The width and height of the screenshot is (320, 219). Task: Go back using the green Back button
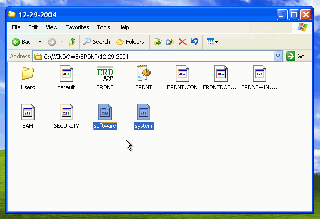pos(23,42)
